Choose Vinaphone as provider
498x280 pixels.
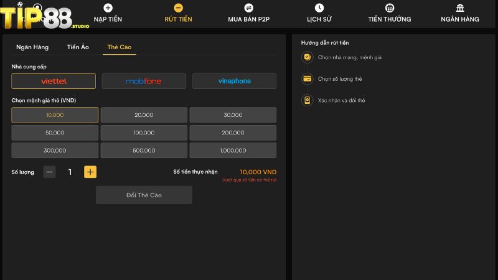point(235,81)
